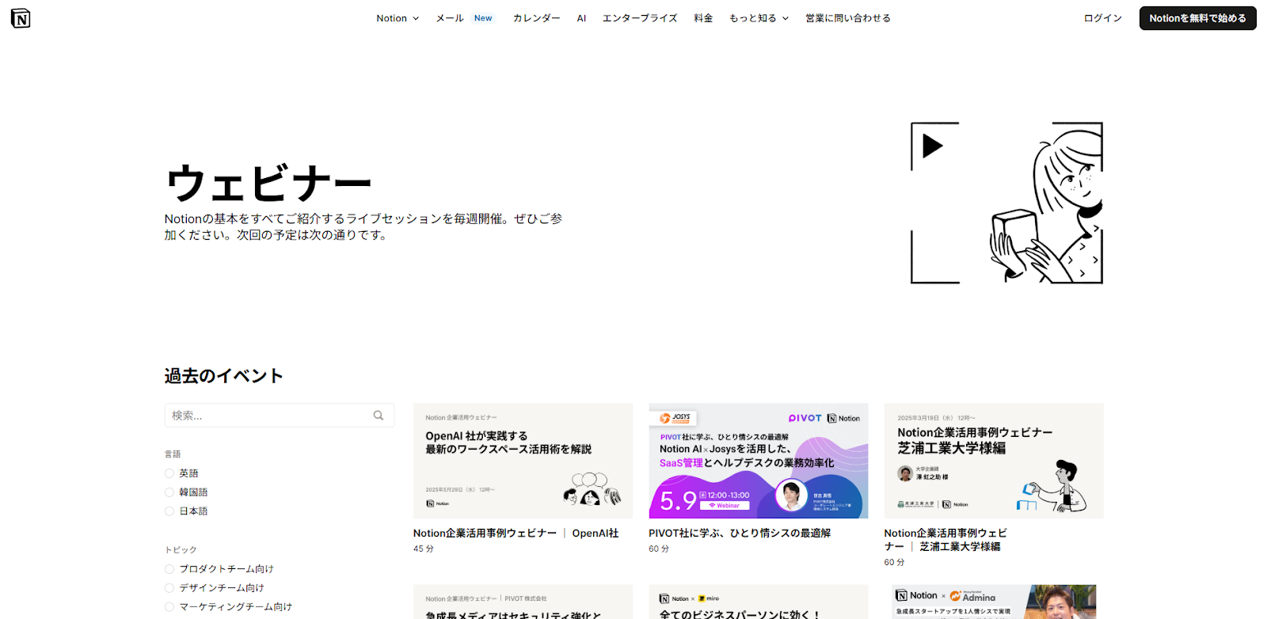Expand the もっと知る dropdown

759,18
